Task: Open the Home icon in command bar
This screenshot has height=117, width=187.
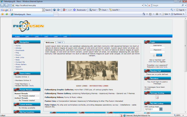Action: click(x=144, y=14)
